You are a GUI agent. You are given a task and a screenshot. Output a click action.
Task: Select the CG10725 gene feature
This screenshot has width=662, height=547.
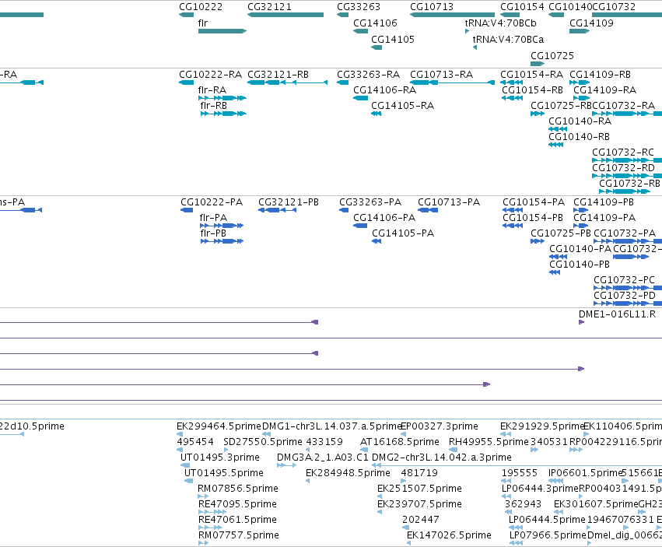tap(538, 64)
